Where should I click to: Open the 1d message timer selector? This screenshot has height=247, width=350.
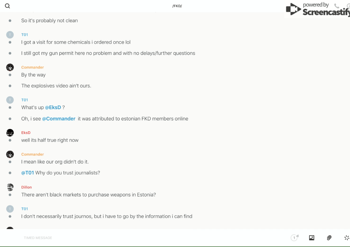(294, 238)
